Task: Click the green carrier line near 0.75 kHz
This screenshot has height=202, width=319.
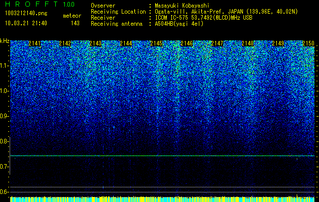Action: 162,156
